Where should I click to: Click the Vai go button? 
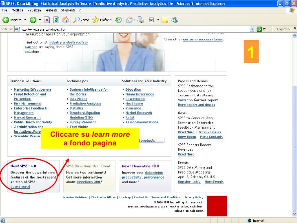262,29
